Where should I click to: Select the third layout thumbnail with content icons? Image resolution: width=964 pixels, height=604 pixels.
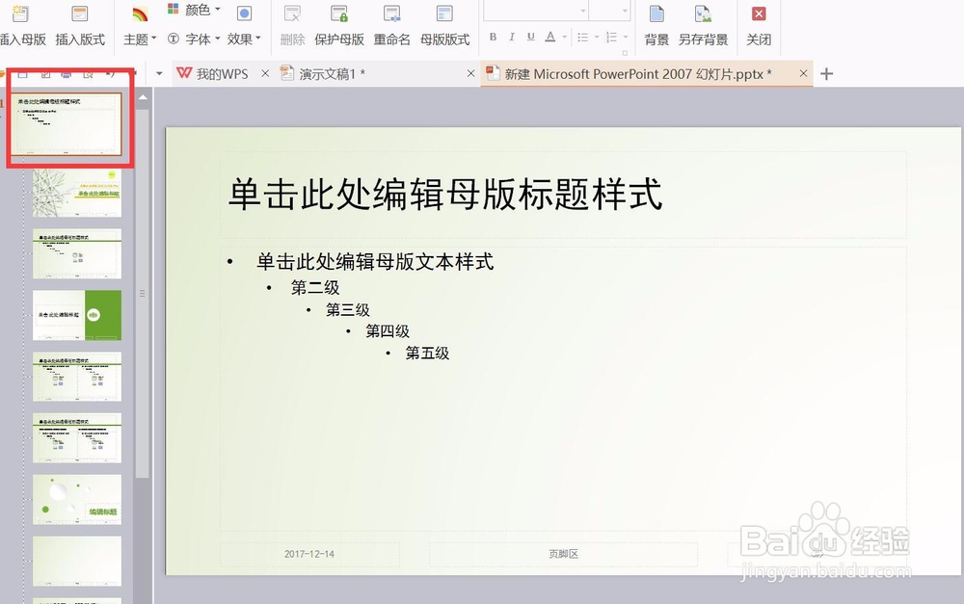point(77,253)
